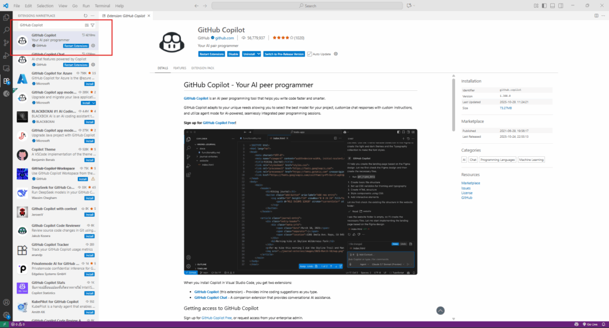Open the Remote Explorer view
Viewport: 609px width, 328px height.
pyautogui.click(x=6, y=68)
